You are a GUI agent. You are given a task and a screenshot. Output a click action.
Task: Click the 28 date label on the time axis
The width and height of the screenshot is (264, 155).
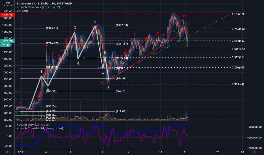pos(242,152)
